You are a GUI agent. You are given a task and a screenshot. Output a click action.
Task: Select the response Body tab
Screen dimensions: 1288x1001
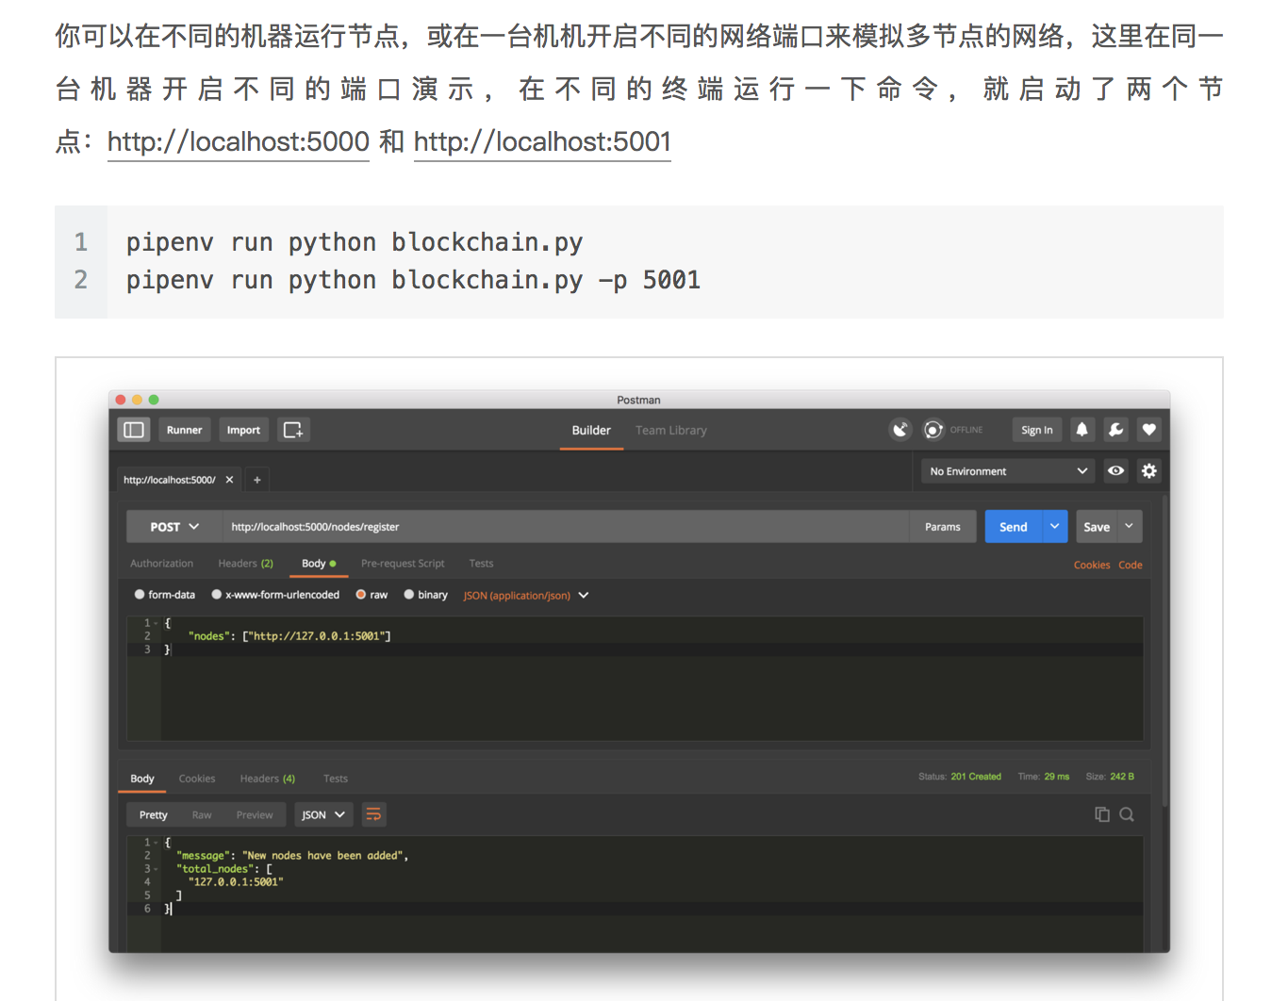[x=142, y=779]
